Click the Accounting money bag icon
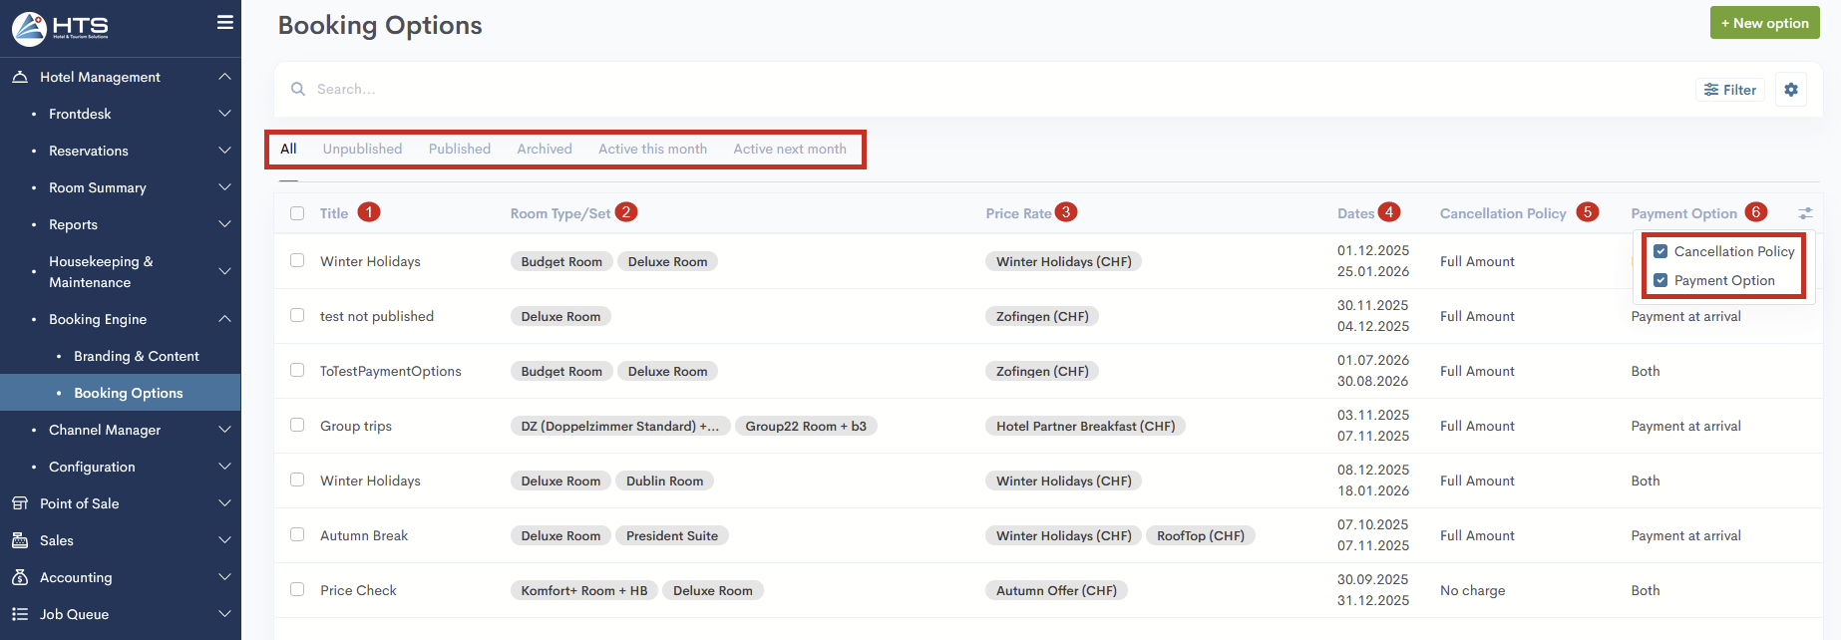The height and width of the screenshot is (640, 1841). [20, 577]
